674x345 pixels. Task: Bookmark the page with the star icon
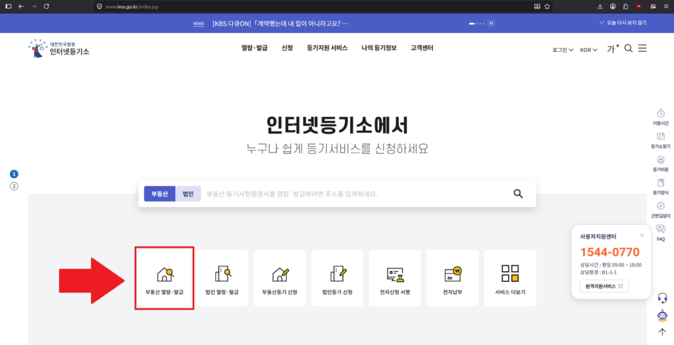click(x=547, y=7)
